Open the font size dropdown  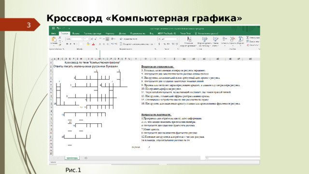coord(87,39)
